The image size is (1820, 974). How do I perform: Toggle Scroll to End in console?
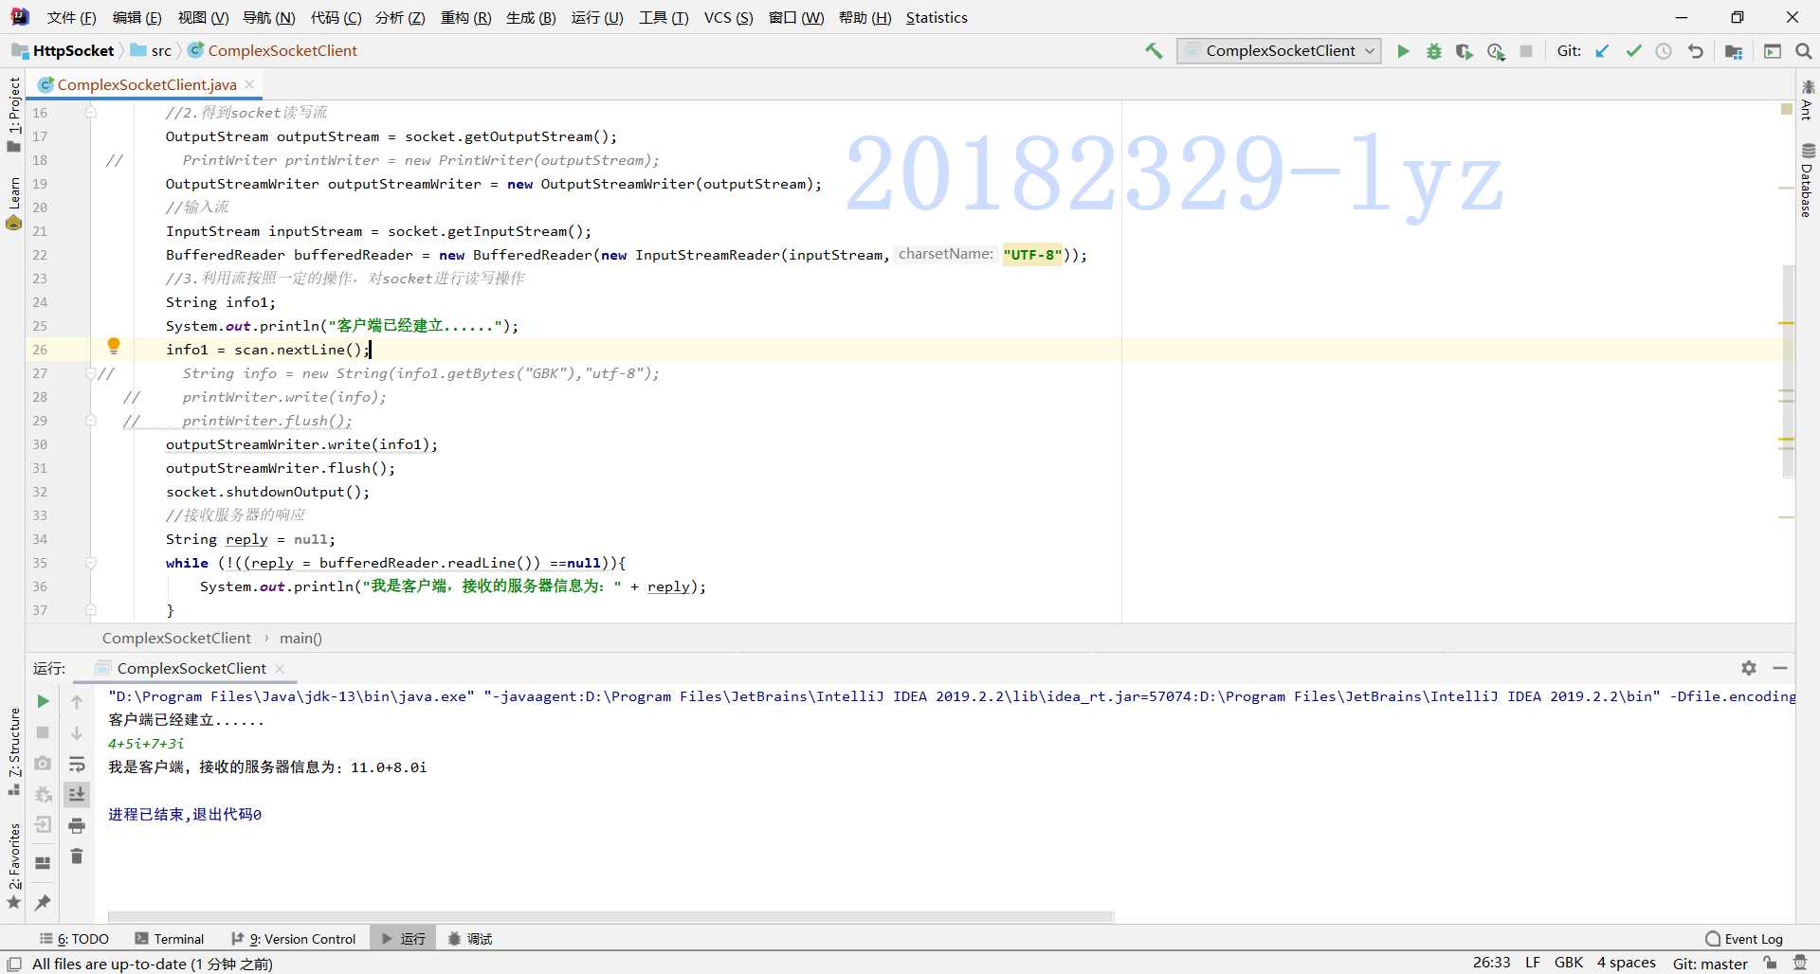coord(77,794)
